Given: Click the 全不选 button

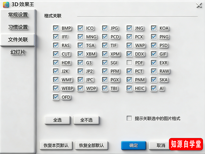Looking at the screenshot, I should point(86,120).
